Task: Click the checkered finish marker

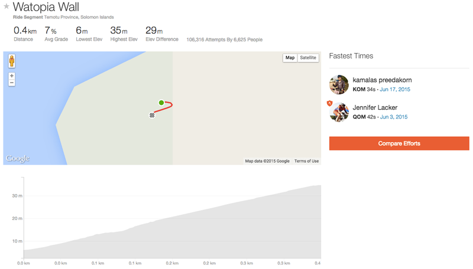Action: click(x=152, y=115)
